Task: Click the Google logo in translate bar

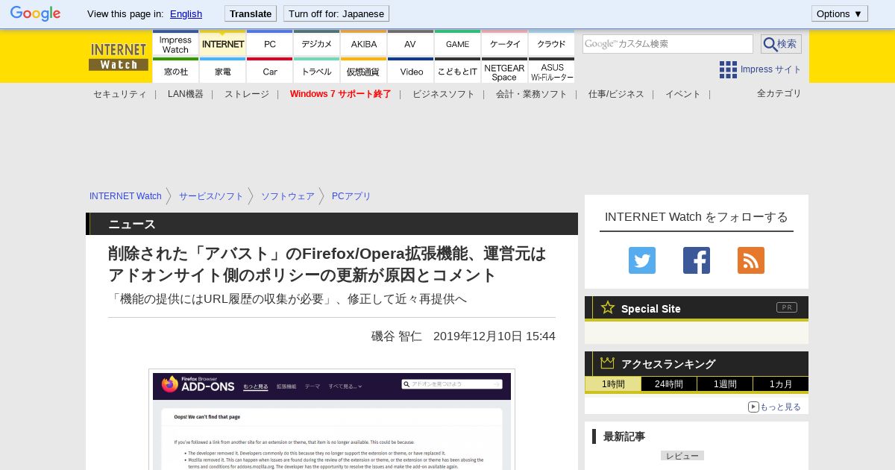Action: [x=35, y=13]
